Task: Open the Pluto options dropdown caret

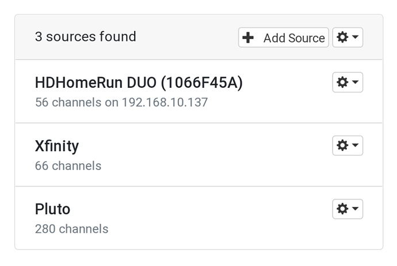Action: (x=356, y=209)
